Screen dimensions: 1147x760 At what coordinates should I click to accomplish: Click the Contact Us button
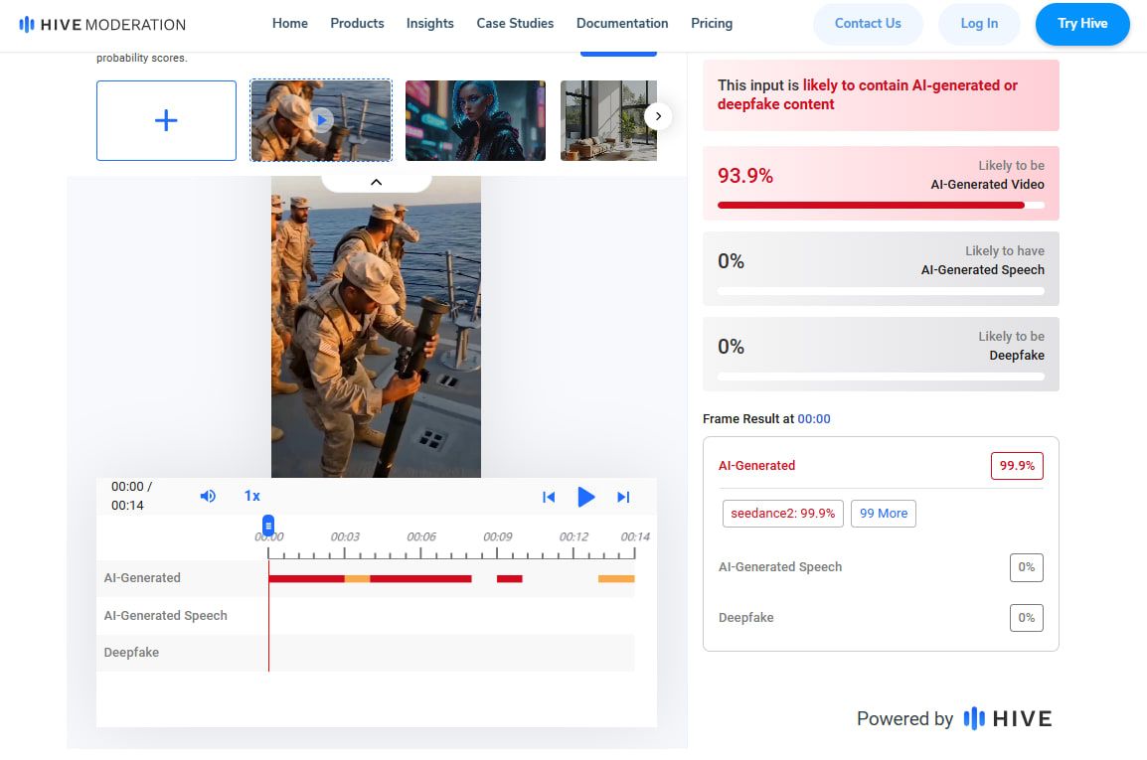868,24
